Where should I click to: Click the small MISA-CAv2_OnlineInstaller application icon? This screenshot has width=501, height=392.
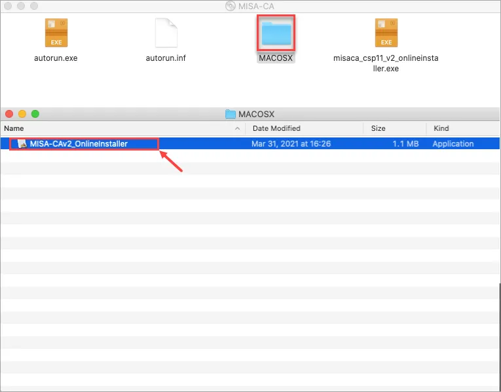point(22,144)
